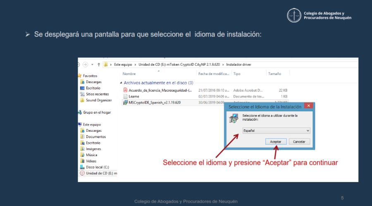Select the MSCryptoIDE_Spanish_v2.1.19.620 file
The height and width of the screenshot is (206, 372).
[x=155, y=103]
